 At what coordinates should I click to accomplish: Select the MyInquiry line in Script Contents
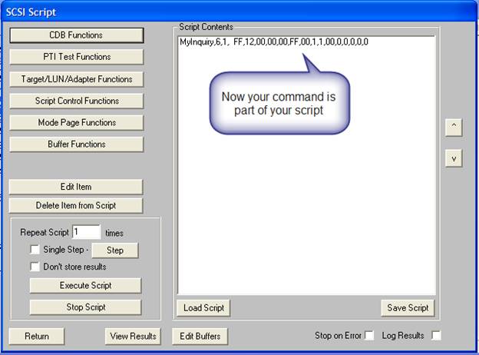pos(273,42)
